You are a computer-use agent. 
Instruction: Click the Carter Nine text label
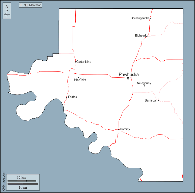click(x=84, y=62)
